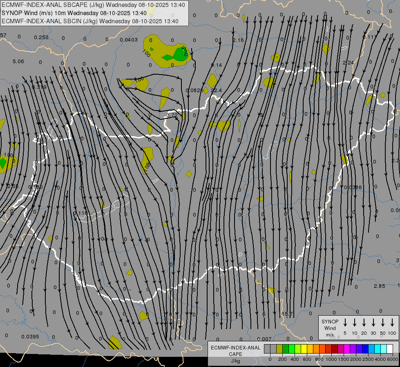Click the 600 tick label on CAPE legend
The height and width of the screenshot is (367, 400).
[307, 359]
